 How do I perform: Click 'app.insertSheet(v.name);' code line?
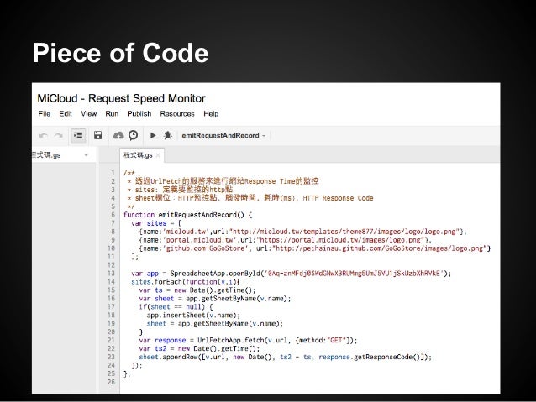point(193,316)
